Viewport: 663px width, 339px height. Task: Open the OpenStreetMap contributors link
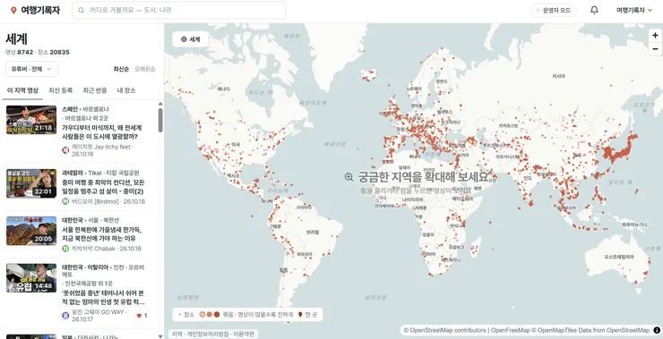pyautogui.click(x=444, y=330)
